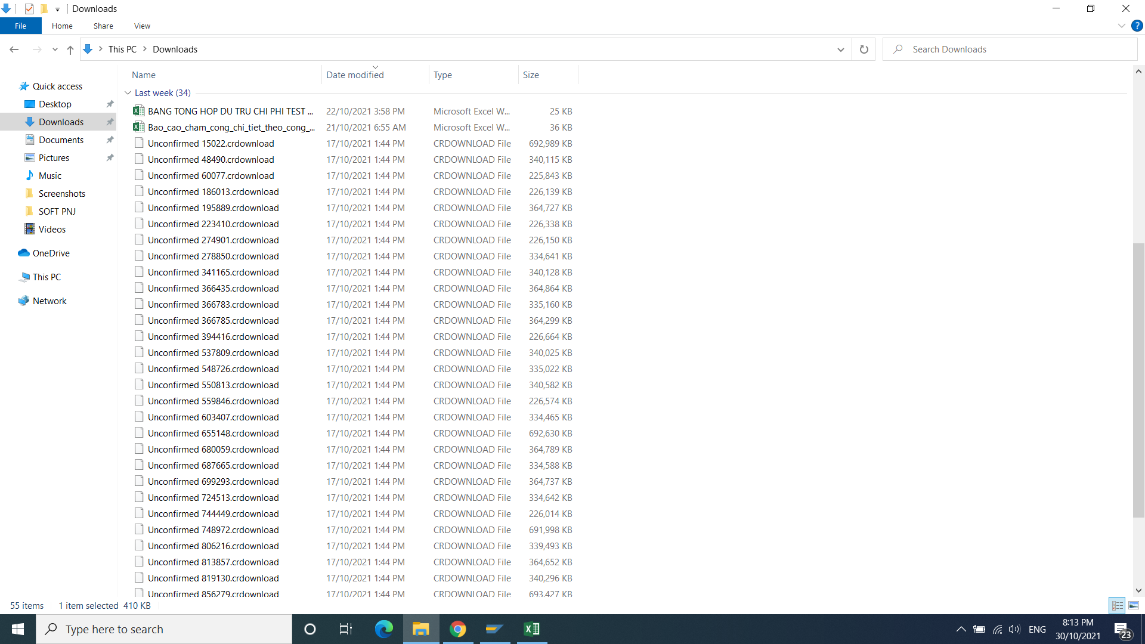Switch to the View ribbon tab
The width and height of the screenshot is (1145, 644).
[x=142, y=26]
